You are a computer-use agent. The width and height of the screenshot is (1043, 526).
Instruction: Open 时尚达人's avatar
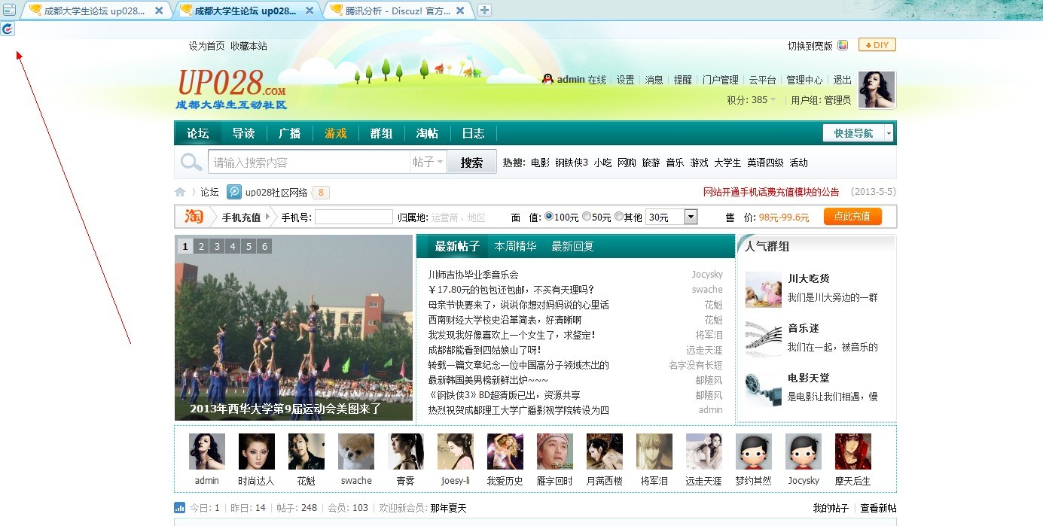257,452
